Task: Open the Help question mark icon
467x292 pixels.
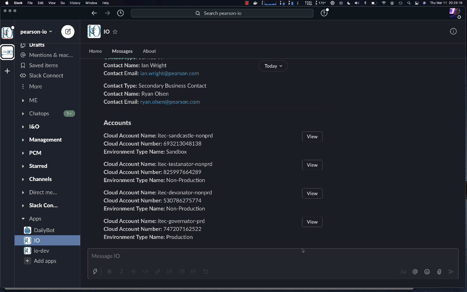Action: pos(324,13)
